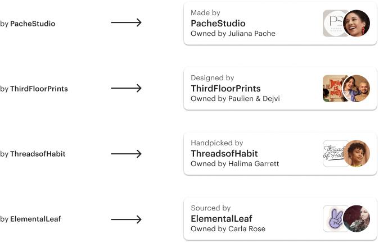Open the PacheStudio shop name link

[218, 24]
